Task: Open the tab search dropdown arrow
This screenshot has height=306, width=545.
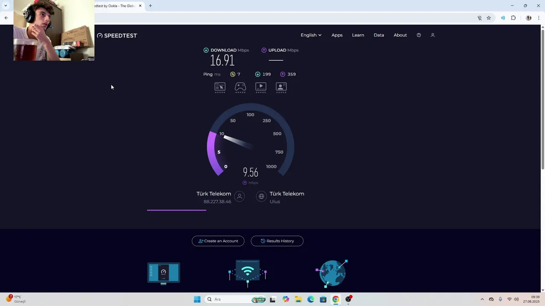Action: 6,6
